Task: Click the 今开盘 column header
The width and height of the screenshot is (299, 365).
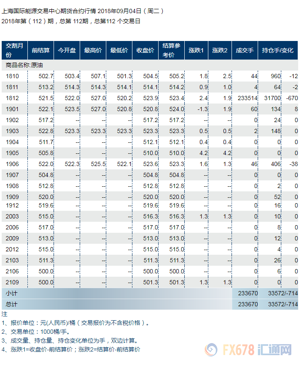Action: [67, 50]
